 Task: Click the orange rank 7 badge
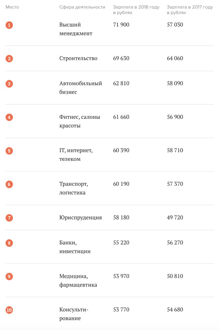point(9,218)
